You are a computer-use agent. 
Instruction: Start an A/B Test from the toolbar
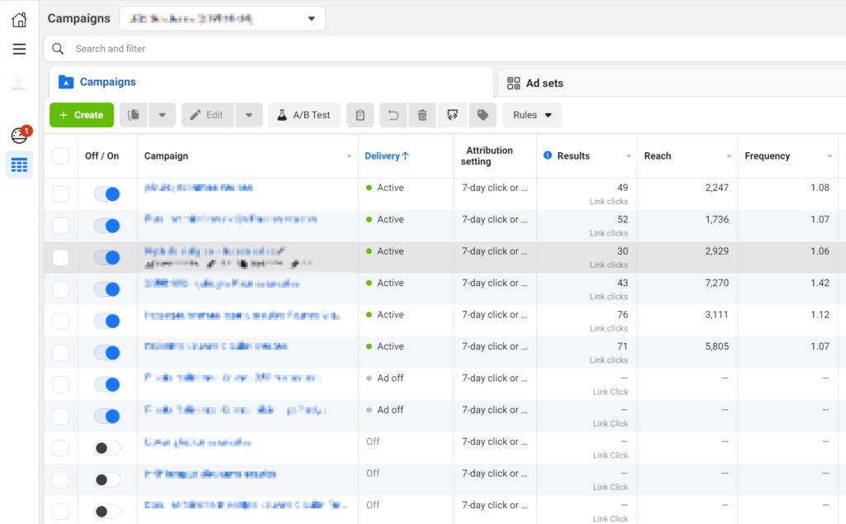click(x=304, y=115)
